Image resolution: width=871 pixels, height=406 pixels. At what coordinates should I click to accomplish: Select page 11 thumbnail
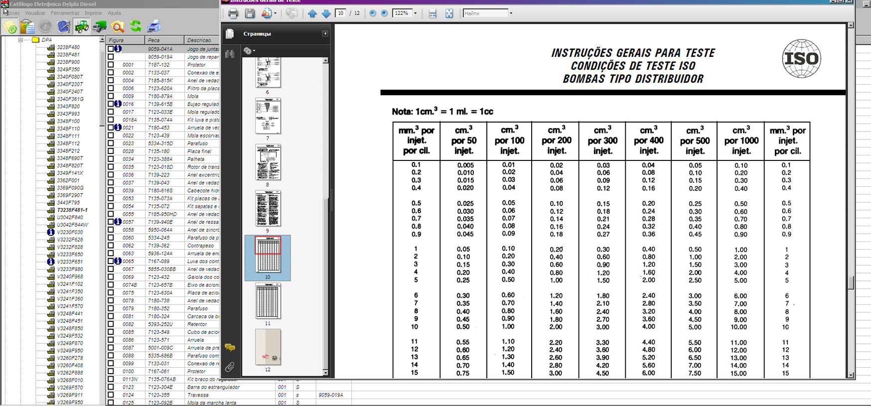point(268,301)
